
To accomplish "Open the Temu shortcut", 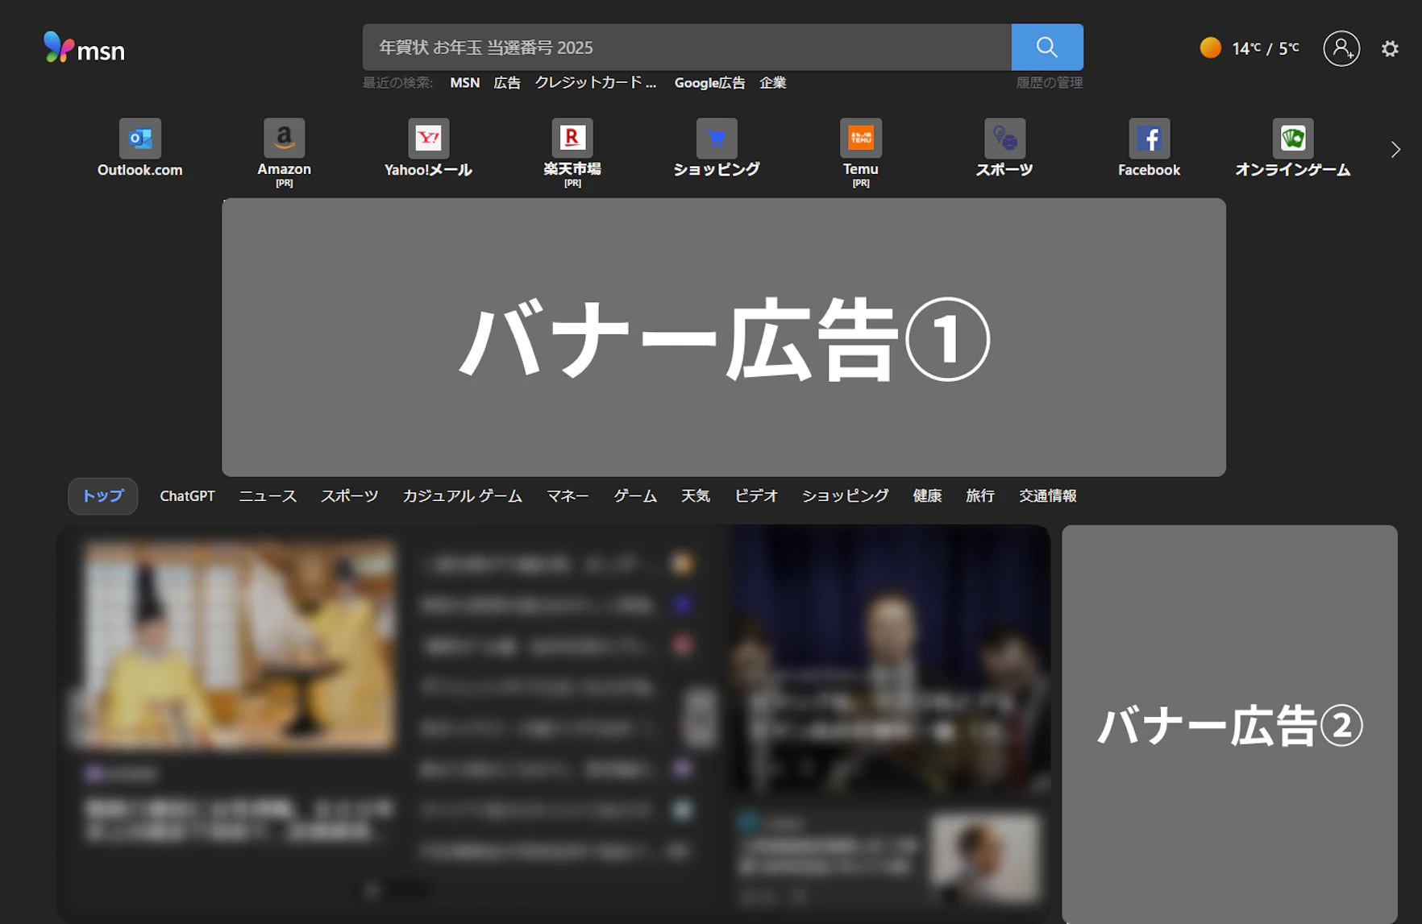I will tap(861, 153).
